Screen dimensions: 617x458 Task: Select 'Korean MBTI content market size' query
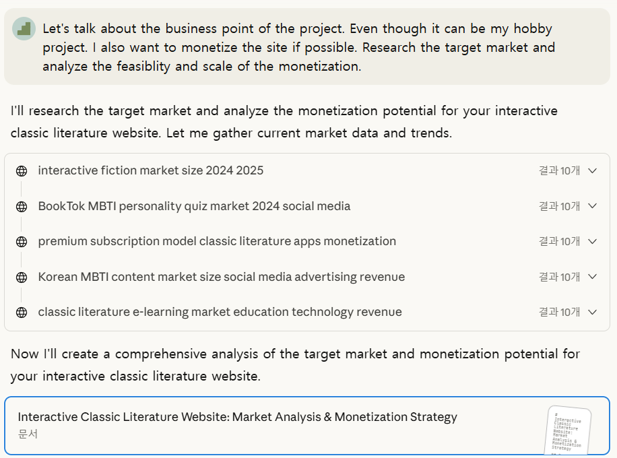click(x=222, y=277)
